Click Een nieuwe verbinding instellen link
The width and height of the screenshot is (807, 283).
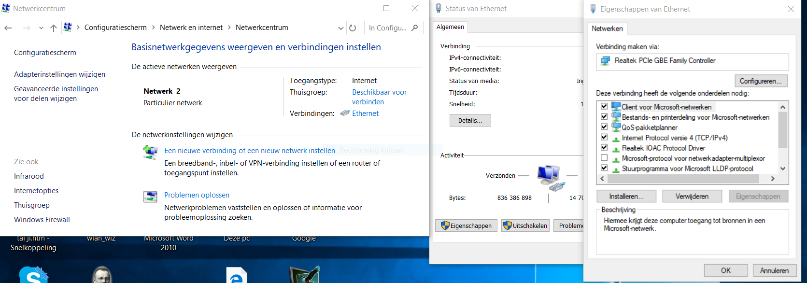click(x=250, y=151)
